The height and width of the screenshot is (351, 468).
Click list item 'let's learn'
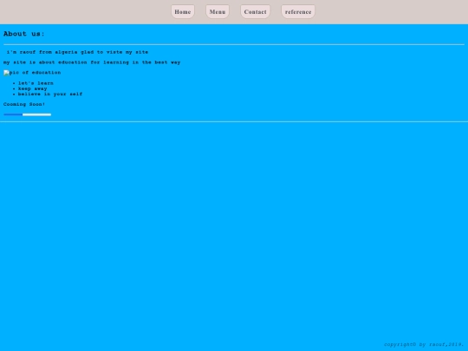tap(36, 83)
